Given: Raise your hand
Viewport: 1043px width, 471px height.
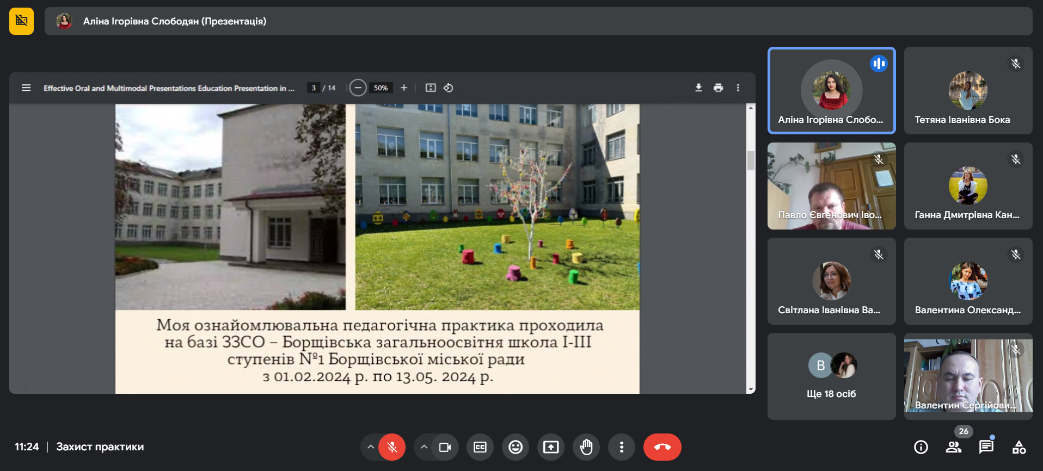Looking at the screenshot, I should [586, 447].
